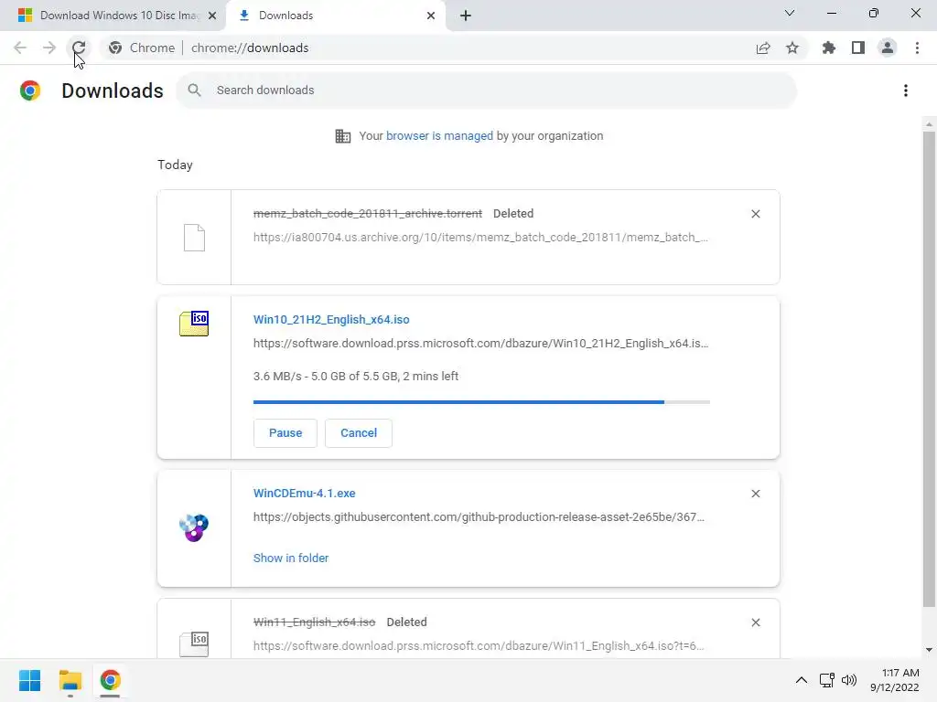Open the network status tray icon
The width and height of the screenshot is (937, 702).
pyautogui.click(x=827, y=680)
